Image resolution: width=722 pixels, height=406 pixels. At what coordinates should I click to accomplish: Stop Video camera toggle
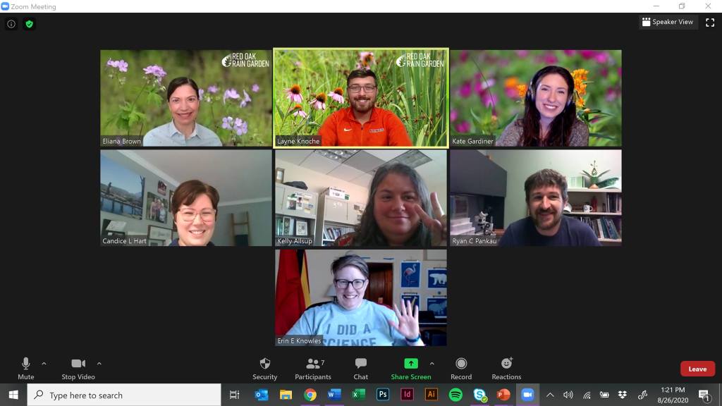point(78,368)
